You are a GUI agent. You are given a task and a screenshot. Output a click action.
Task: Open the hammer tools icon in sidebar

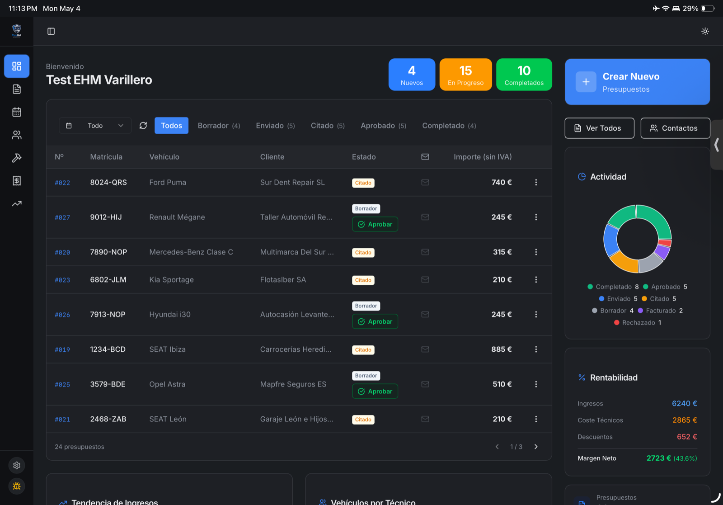pyautogui.click(x=17, y=158)
